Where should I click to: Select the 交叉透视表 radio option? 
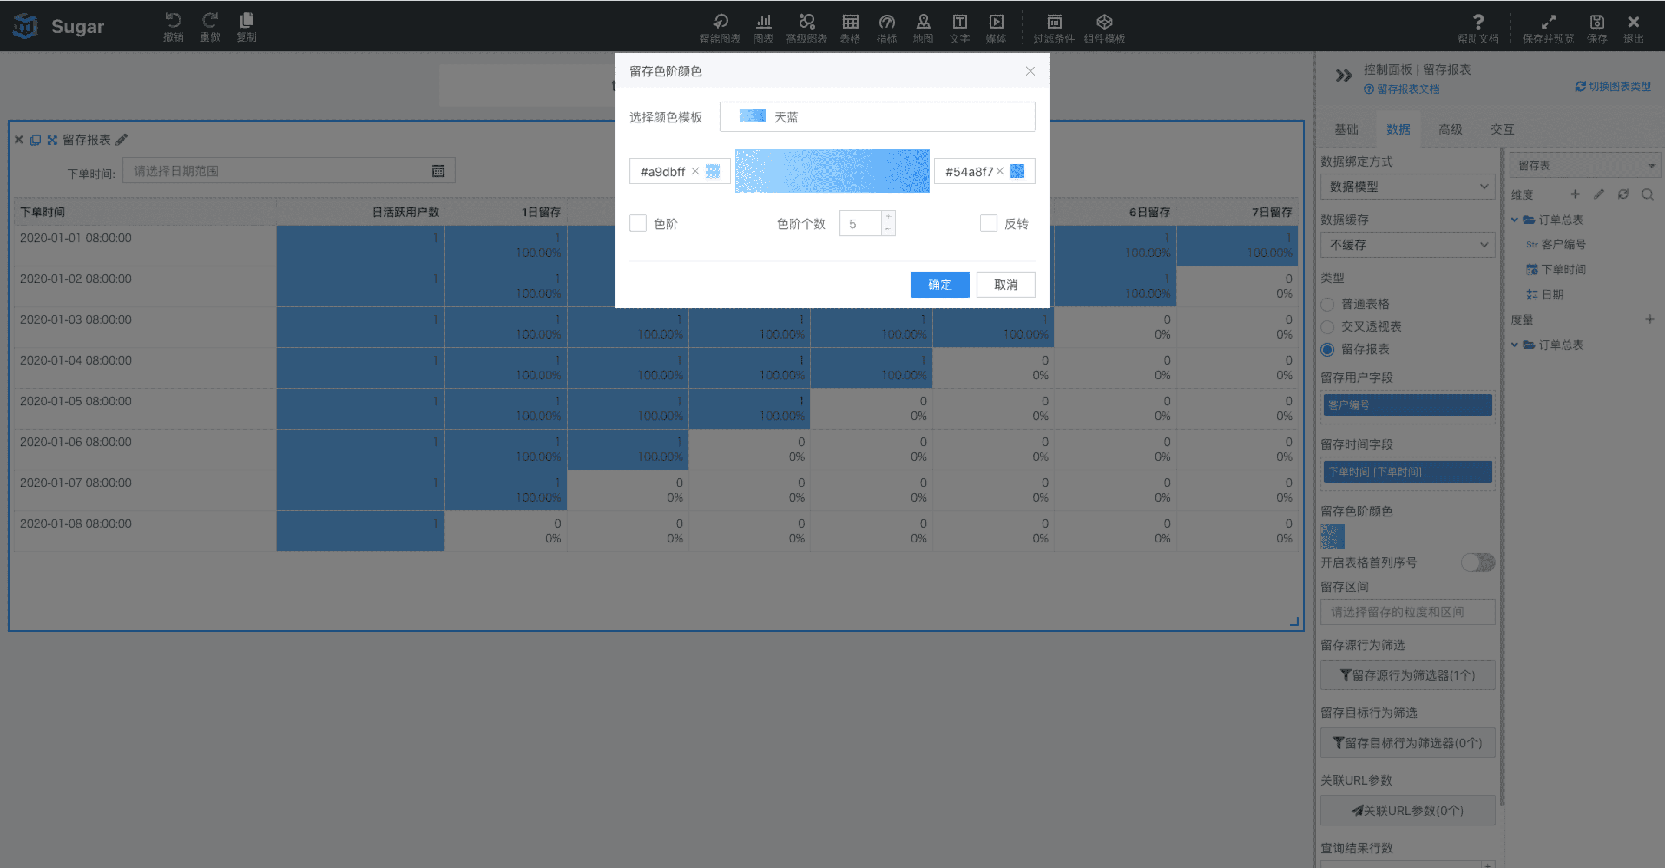coord(1328,327)
